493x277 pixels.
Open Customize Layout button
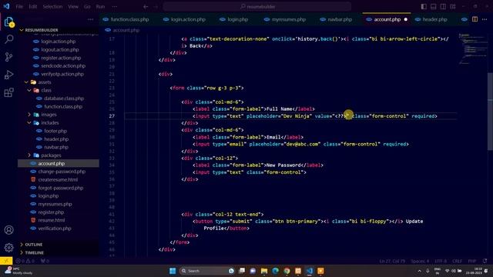[453, 7]
